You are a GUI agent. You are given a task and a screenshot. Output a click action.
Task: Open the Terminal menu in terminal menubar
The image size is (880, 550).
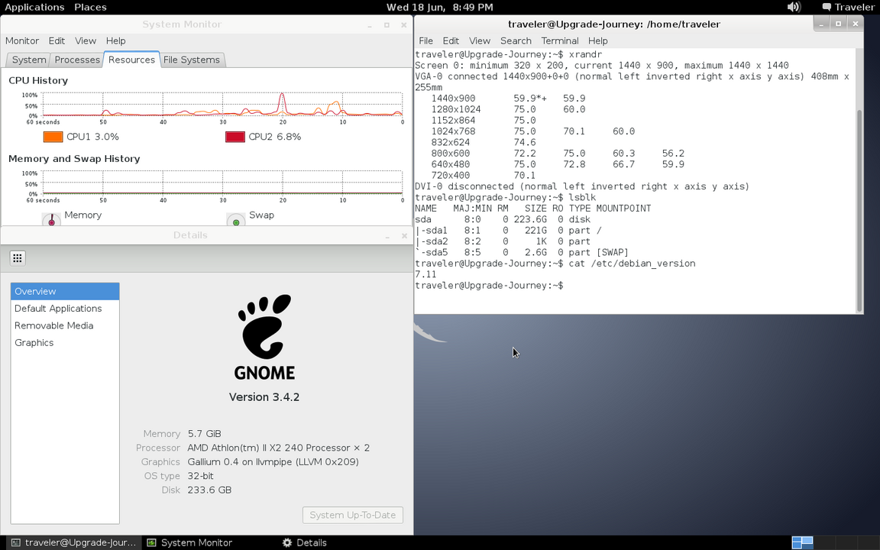pyautogui.click(x=560, y=41)
